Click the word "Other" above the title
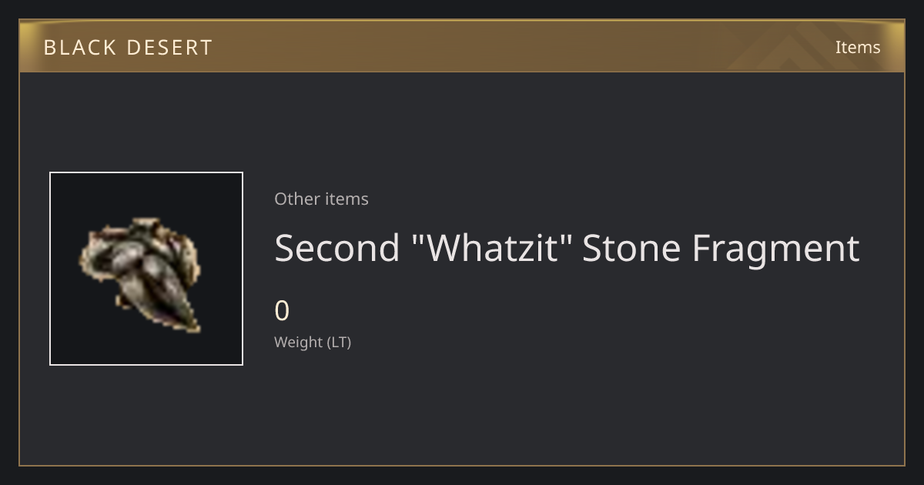924x485 pixels. tap(296, 199)
